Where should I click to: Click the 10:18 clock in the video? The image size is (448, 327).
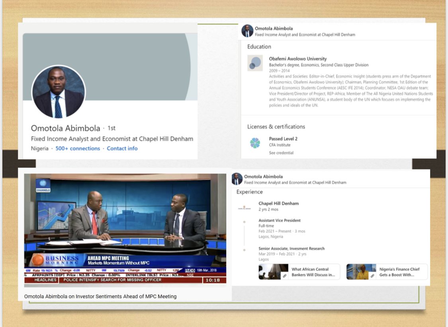[213, 280]
